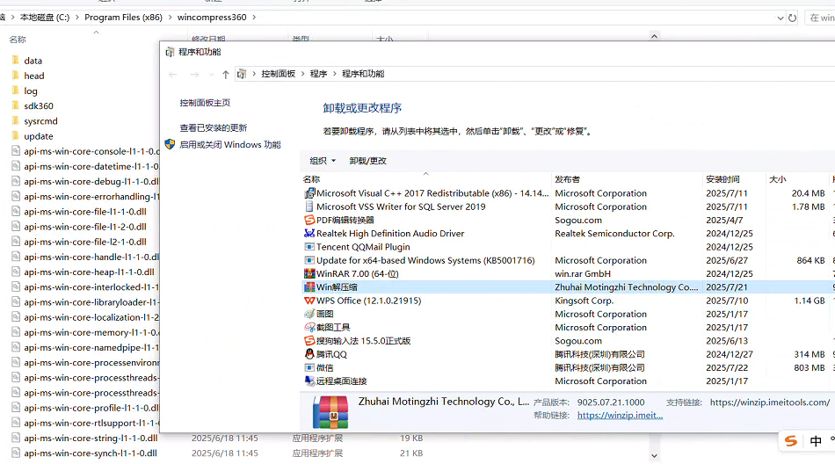835x464 pixels.
Task: Open the winzip.imeit help link
Action: (620, 416)
